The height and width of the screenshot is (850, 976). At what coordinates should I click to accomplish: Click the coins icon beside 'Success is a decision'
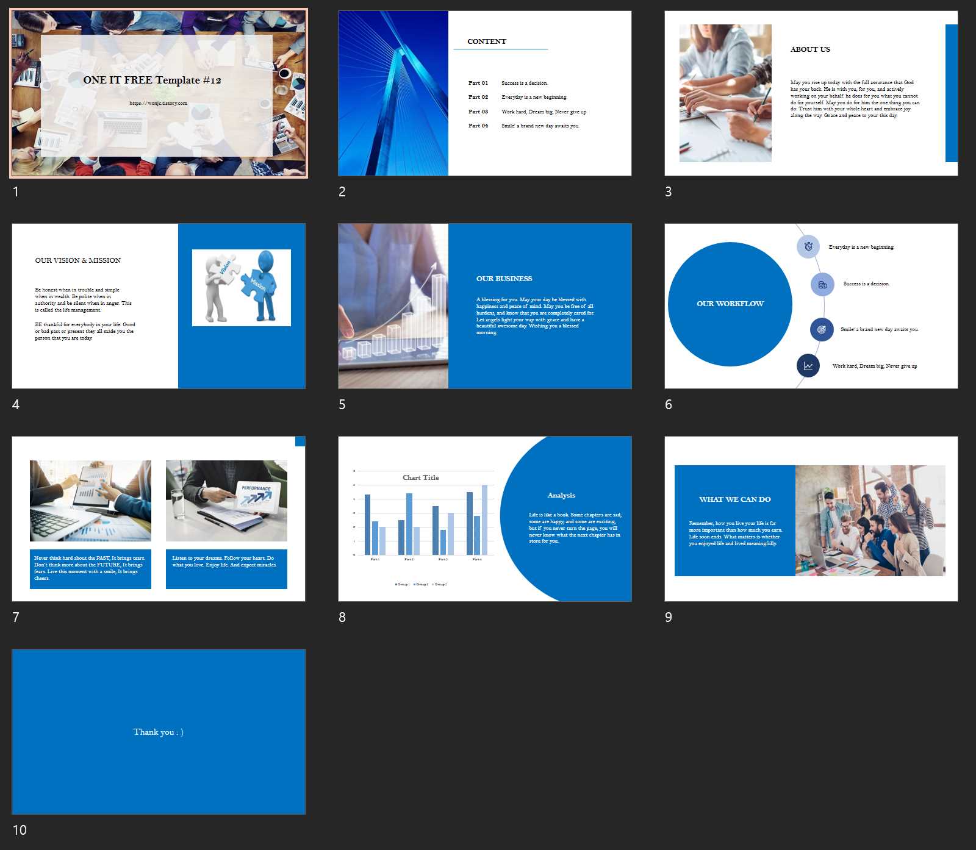(822, 284)
